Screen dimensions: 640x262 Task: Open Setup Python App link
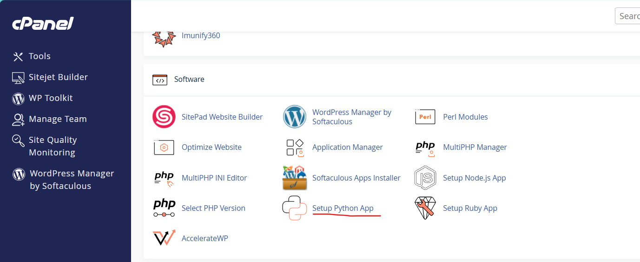coord(343,208)
